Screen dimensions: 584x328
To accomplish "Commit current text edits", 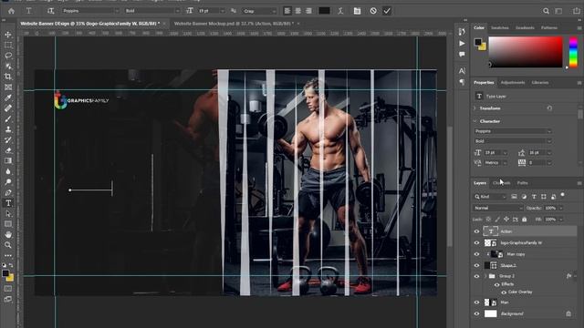I will pos(387,11).
